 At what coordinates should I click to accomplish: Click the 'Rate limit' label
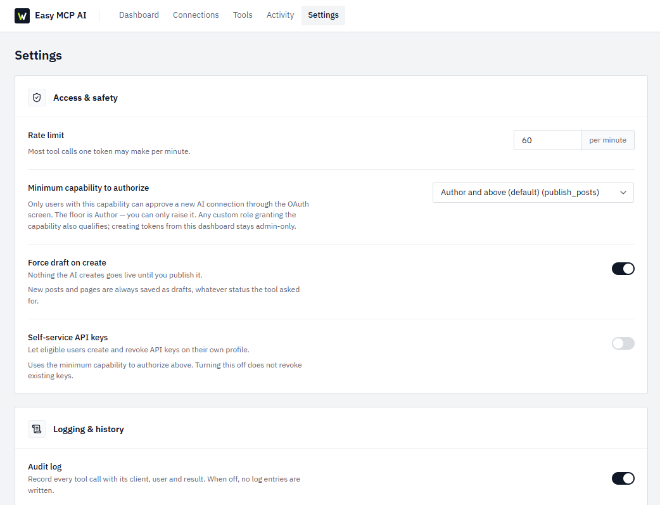point(46,135)
